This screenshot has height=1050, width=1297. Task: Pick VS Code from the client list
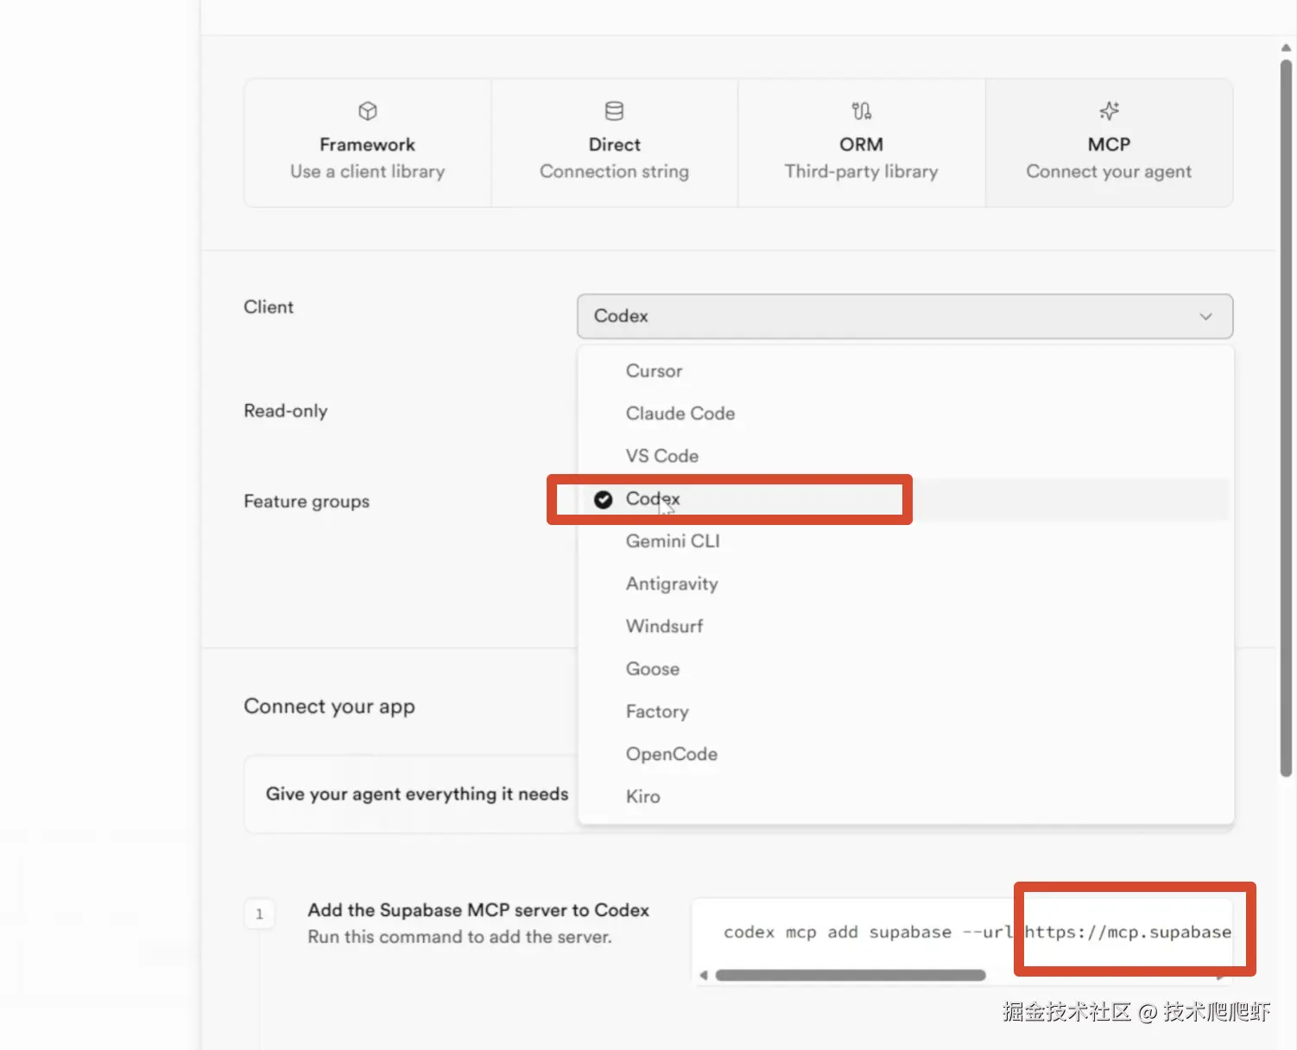pyautogui.click(x=661, y=456)
